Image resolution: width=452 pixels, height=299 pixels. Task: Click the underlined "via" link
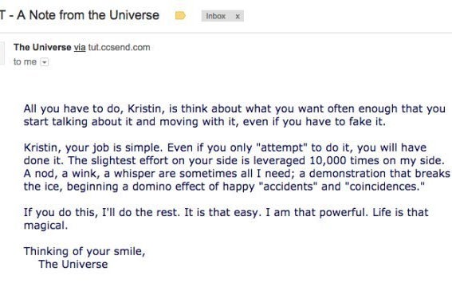[80, 47]
